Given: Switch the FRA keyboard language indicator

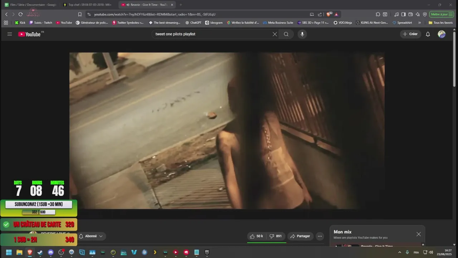Looking at the screenshot, I should pos(416,252).
